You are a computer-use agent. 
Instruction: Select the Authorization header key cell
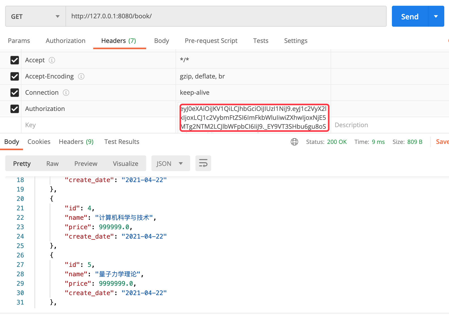pos(98,109)
